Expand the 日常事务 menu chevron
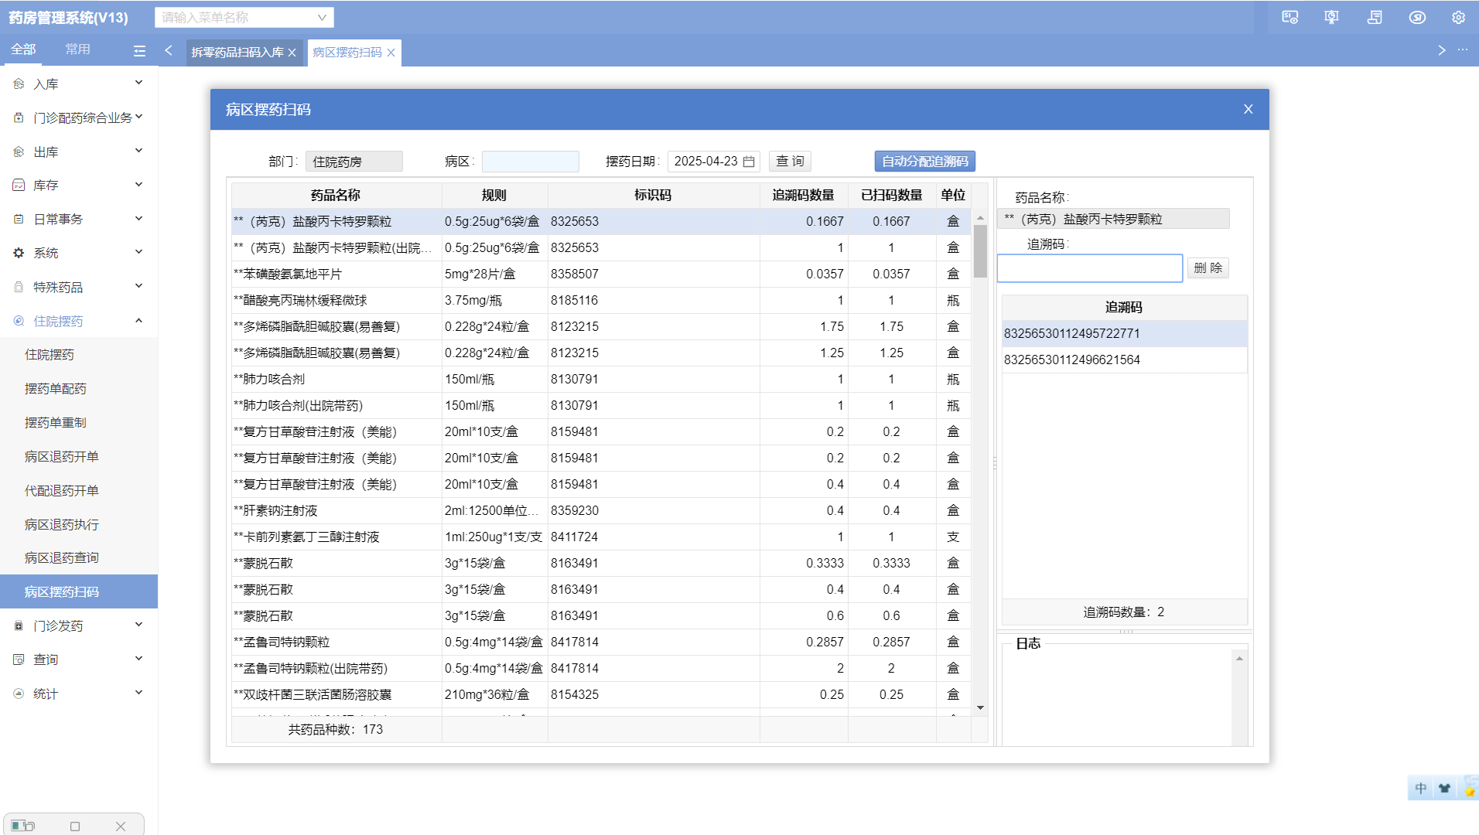Image resolution: width=1479 pixels, height=835 pixels. click(x=139, y=218)
